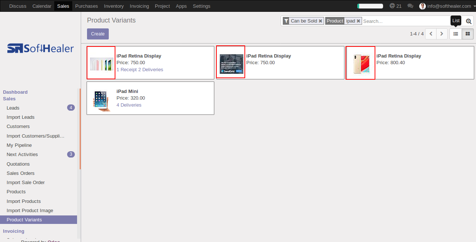This screenshot has height=242, width=476.
Task: Click the user avatar picture
Action: tap(423, 6)
